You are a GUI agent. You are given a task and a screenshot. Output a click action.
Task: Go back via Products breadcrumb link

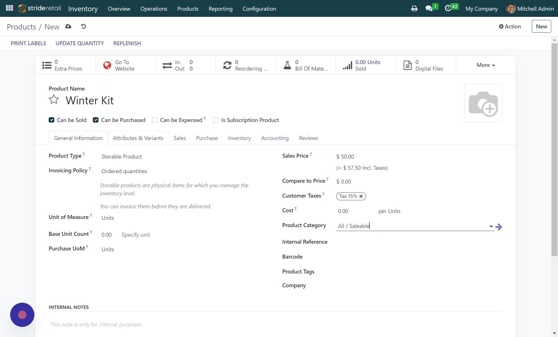[21, 27]
